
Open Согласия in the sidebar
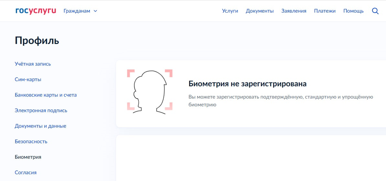pyautogui.click(x=26, y=172)
